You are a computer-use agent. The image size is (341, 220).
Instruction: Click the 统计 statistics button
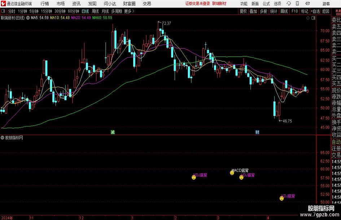[x=274, y=11]
